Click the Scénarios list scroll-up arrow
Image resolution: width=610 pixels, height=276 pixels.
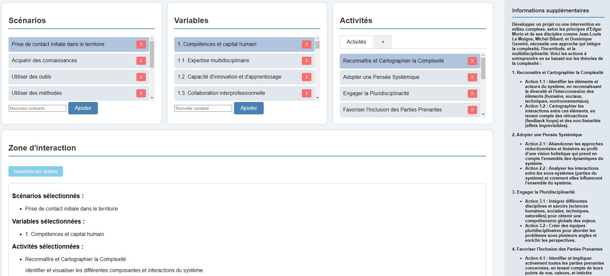(x=152, y=38)
